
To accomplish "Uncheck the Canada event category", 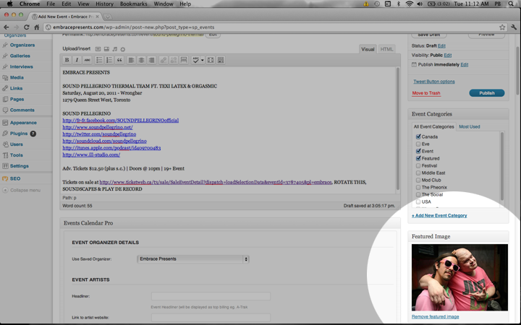I will (418, 136).
